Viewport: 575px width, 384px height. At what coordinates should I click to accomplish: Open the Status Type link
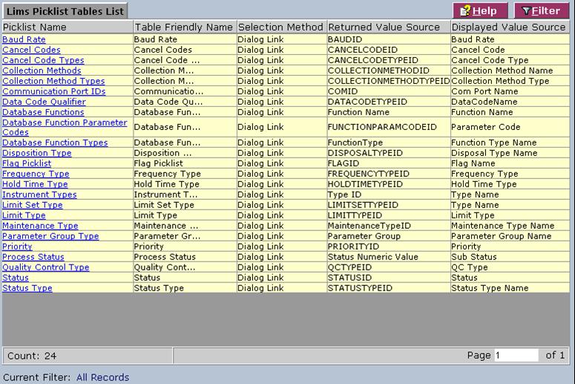27,288
